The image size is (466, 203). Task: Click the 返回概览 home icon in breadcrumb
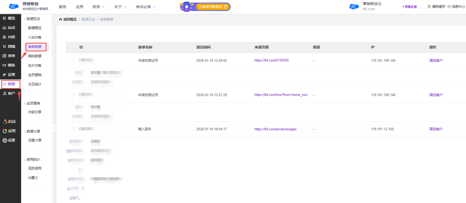pyautogui.click(x=61, y=19)
